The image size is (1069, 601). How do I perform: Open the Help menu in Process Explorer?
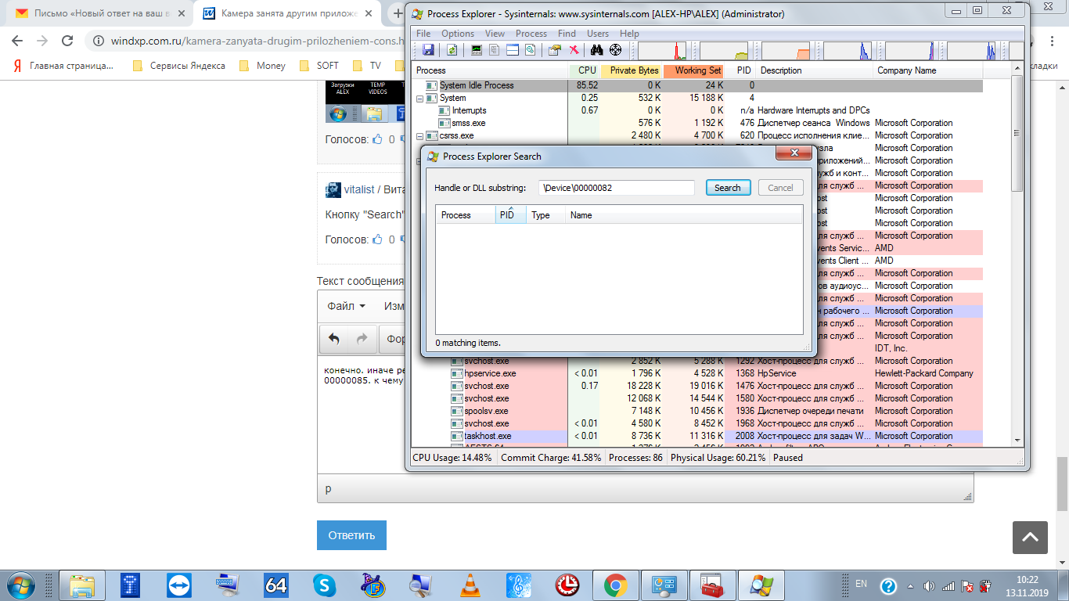[629, 34]
